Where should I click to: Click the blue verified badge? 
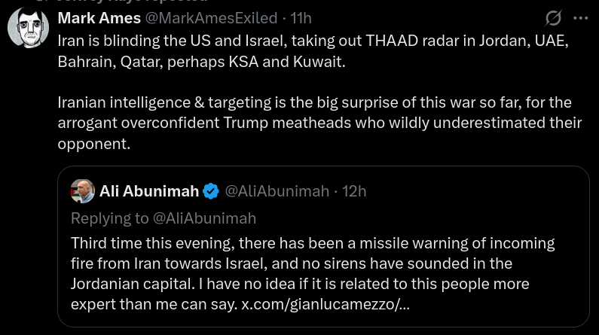211,191
